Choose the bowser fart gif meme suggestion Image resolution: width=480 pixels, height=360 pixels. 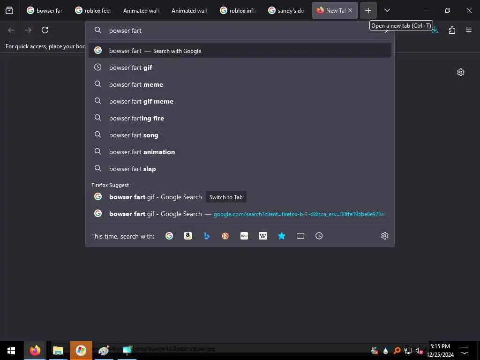(x=240, y=101)
